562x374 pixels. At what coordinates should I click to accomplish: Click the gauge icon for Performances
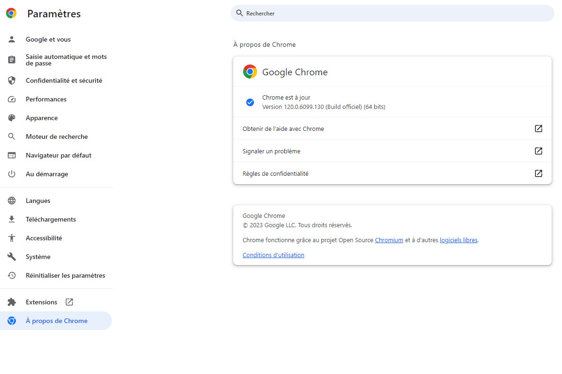pyautogui.click(x=12, y=99)
